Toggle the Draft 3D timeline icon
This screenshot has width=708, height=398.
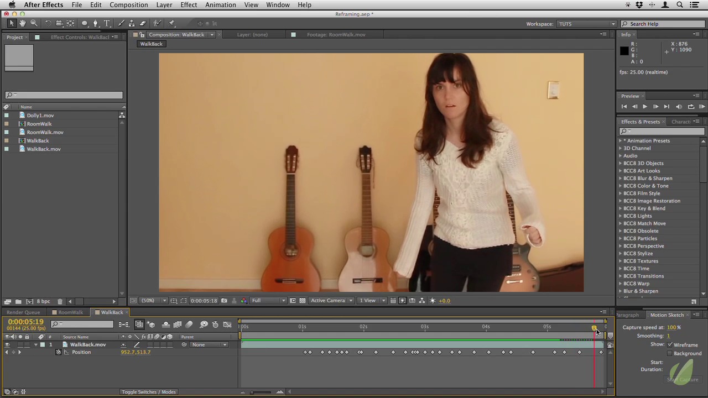(x=152, y=324)
